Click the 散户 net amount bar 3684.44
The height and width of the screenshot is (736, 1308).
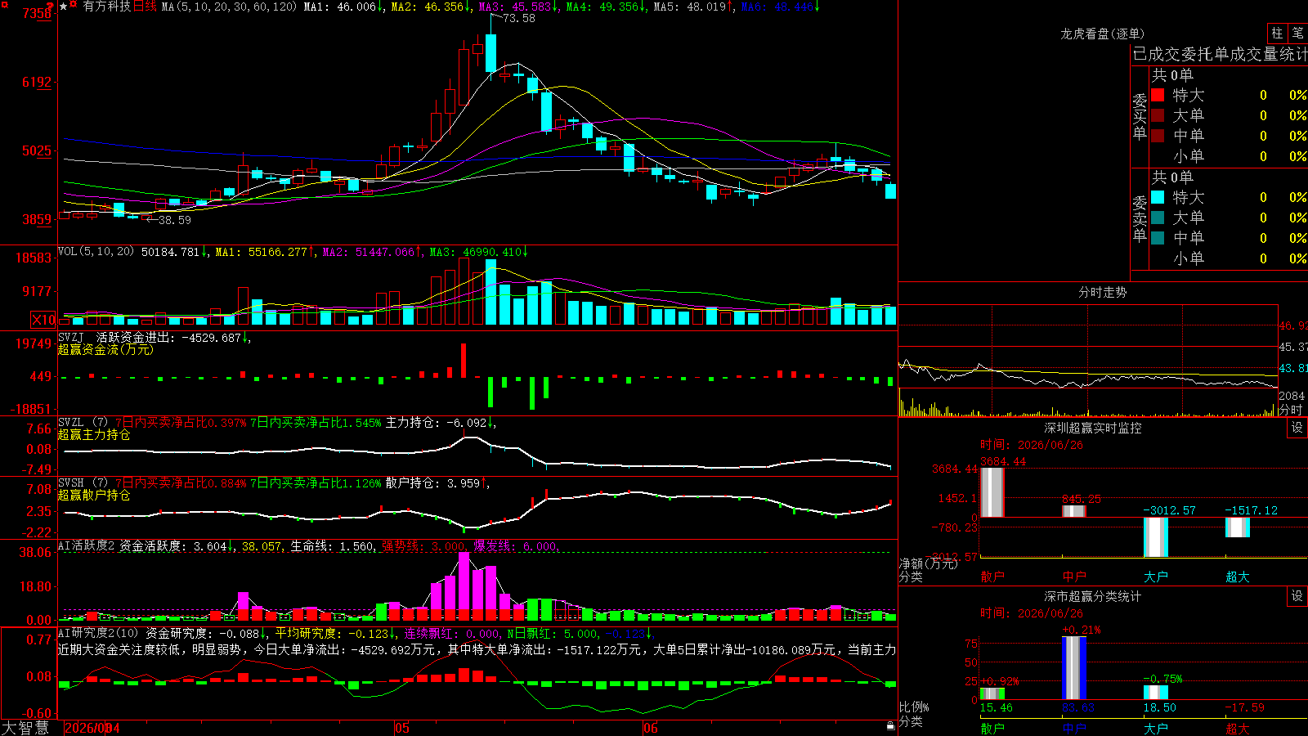(x=992, y=492)
